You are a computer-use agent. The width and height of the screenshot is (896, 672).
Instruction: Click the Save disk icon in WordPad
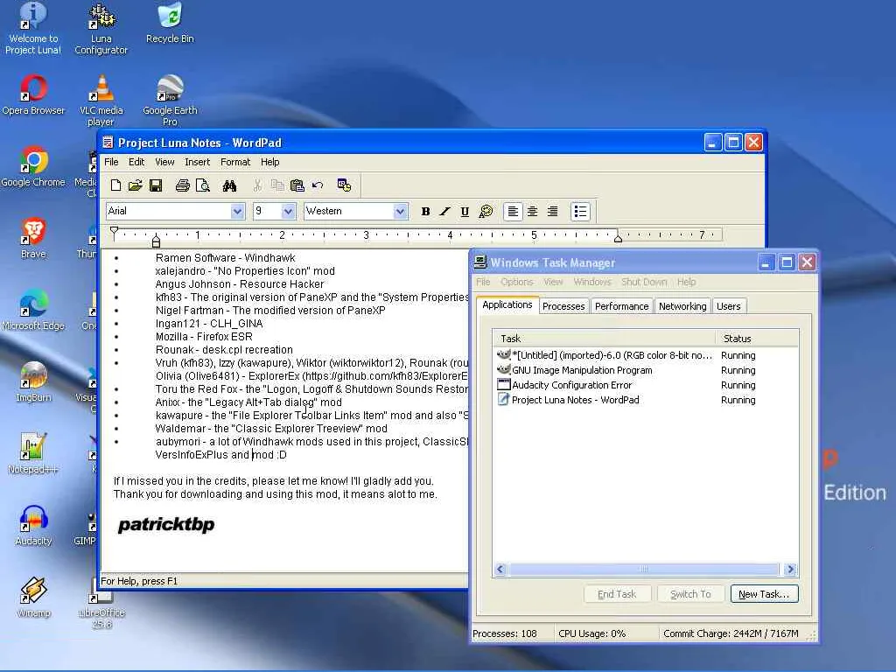tap(156, 185)
